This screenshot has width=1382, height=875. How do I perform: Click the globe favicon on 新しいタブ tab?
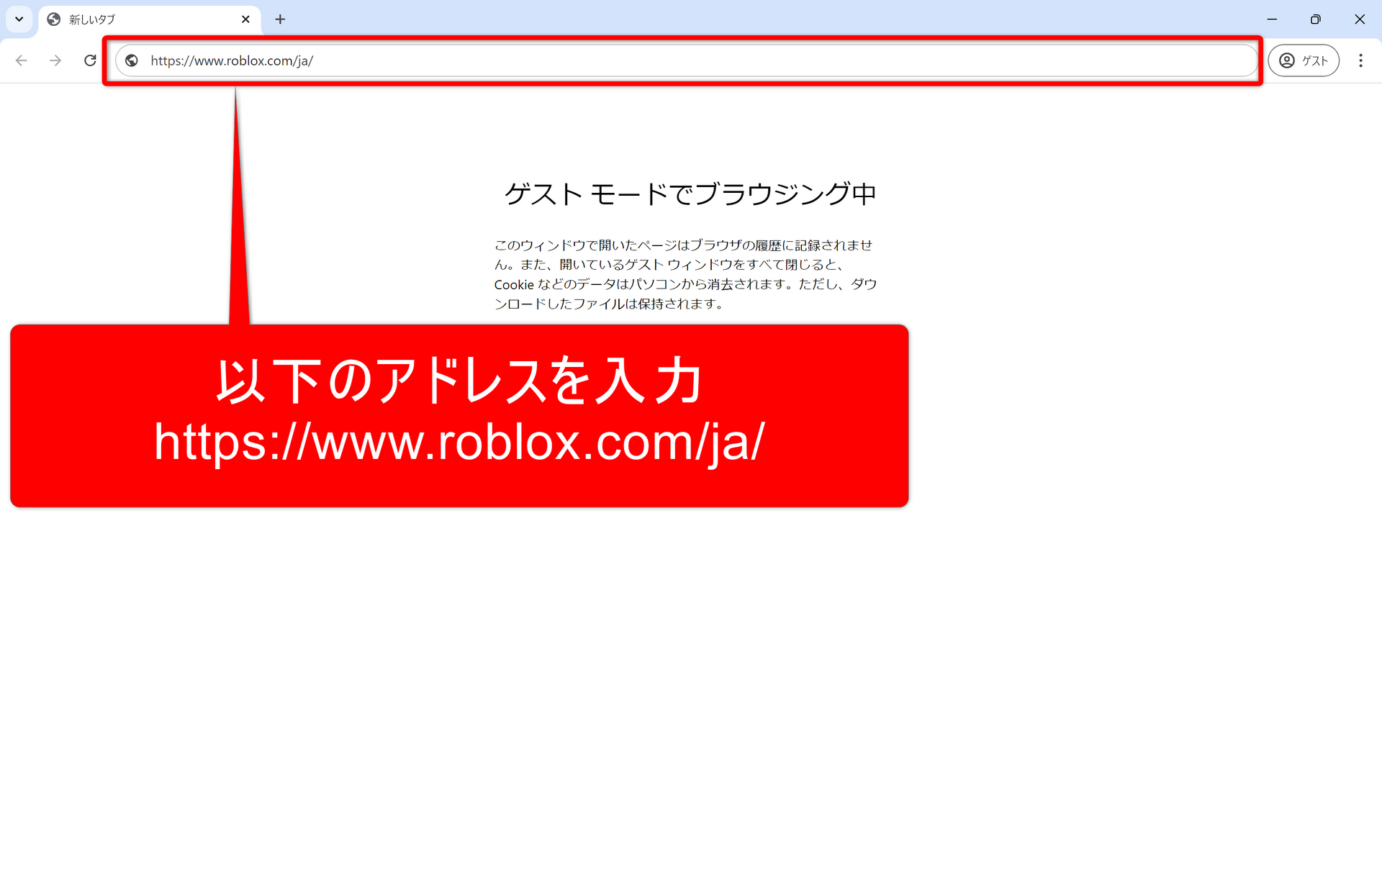(x=54, y=19)
